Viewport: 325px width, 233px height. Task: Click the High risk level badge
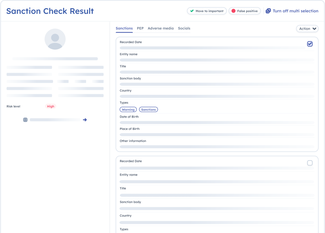tap(51, 106)
